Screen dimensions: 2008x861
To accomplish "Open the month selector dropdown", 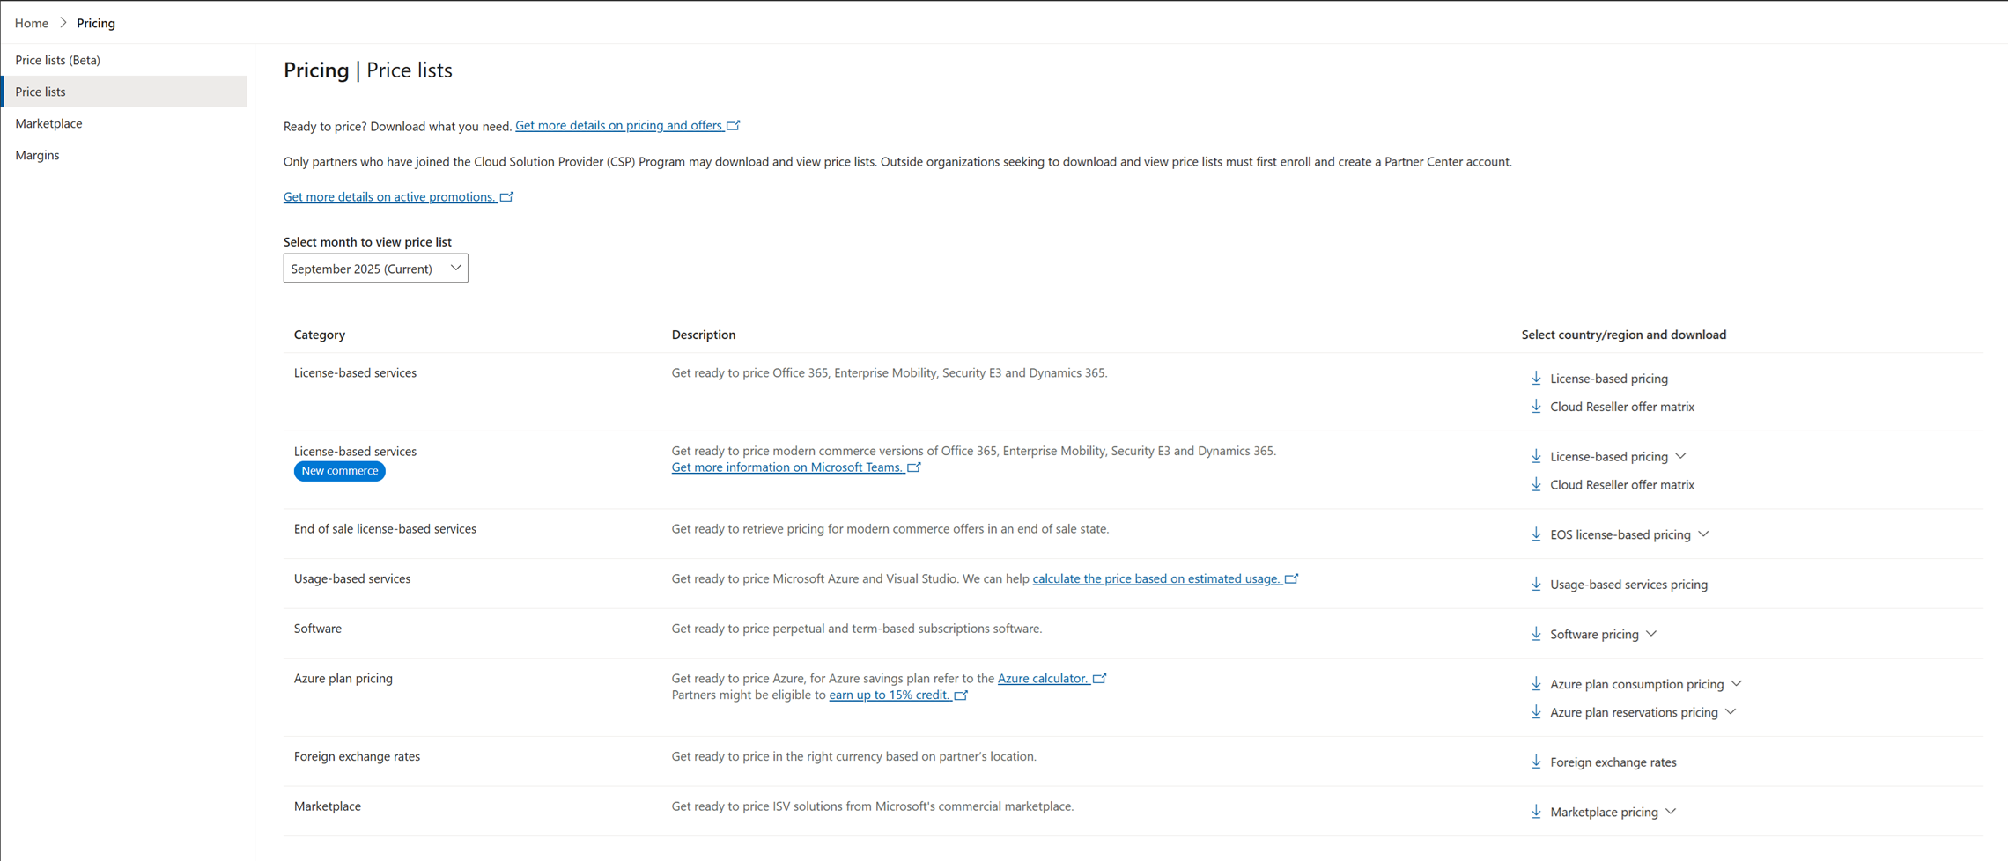I will 375,269.
